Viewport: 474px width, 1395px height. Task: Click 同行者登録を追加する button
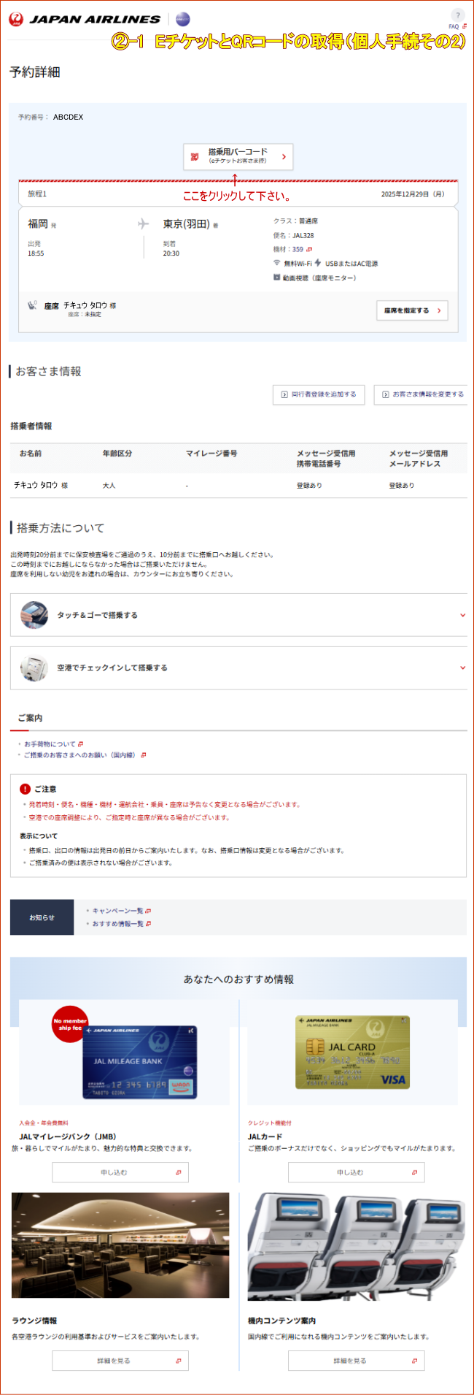point(319,394)
